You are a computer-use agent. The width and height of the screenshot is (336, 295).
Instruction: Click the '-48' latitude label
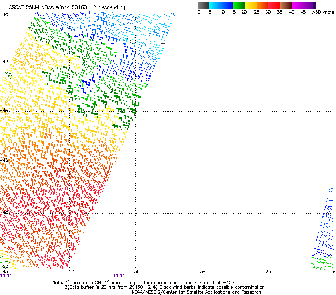click(x=4, y=212)
